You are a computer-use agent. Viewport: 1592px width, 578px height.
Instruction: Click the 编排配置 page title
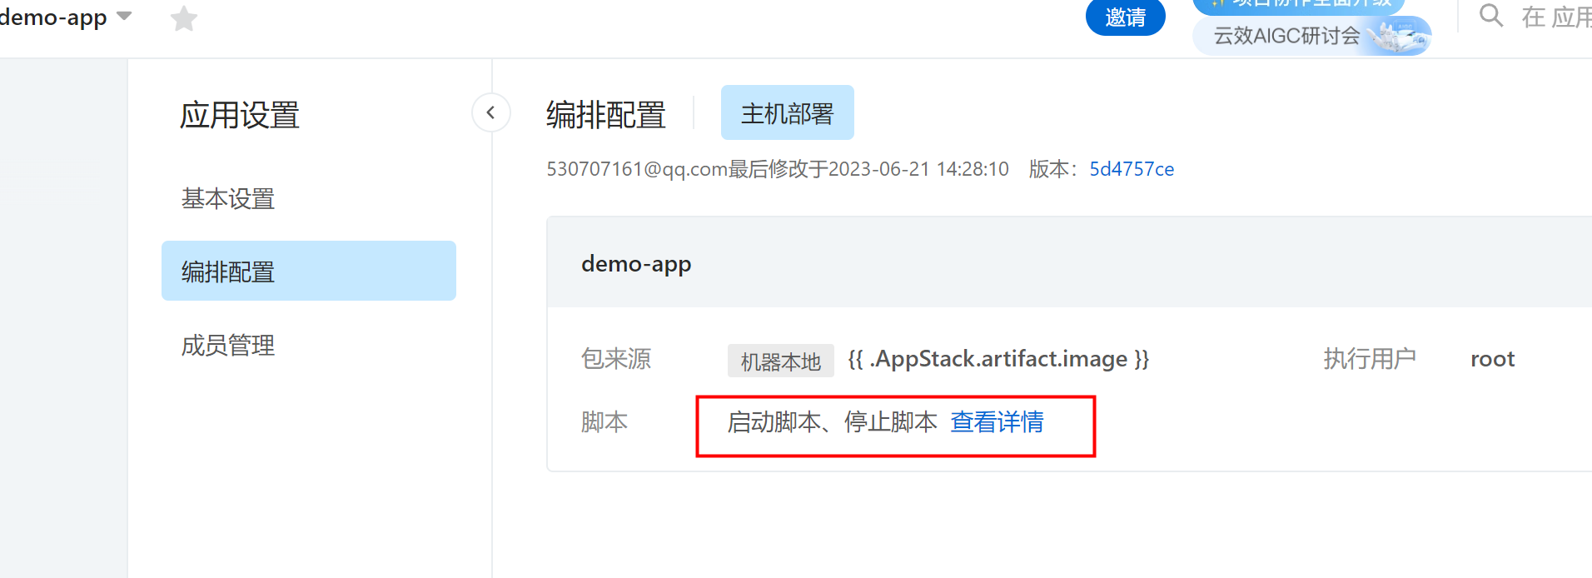(606, 115)
